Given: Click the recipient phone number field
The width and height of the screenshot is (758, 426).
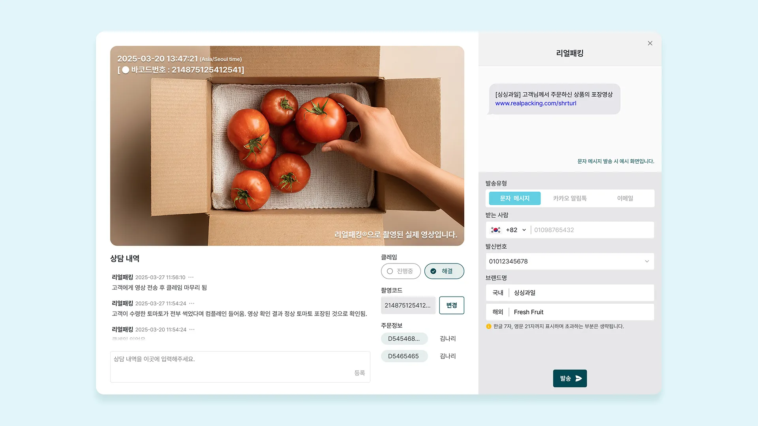Looking at the screenshot, I should click(x=592, y=230).
